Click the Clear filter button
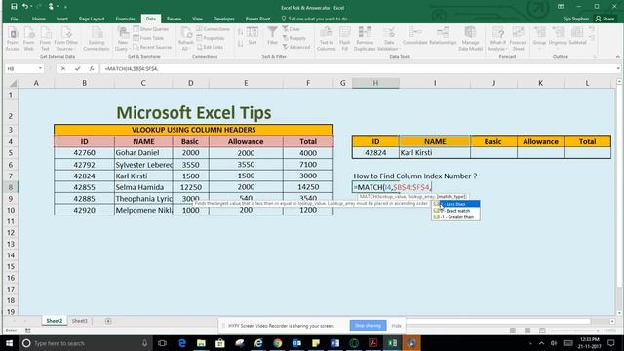This screenshot has width=624, height=351. 292,29
